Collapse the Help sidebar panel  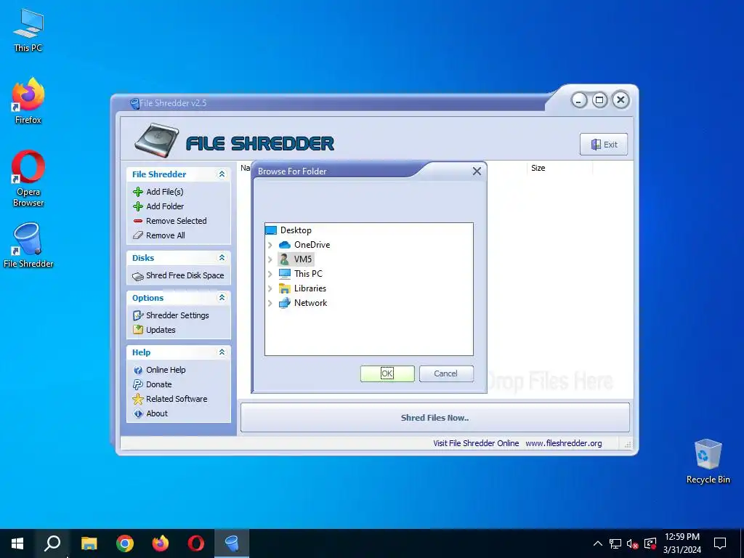[x=222, y=352]
